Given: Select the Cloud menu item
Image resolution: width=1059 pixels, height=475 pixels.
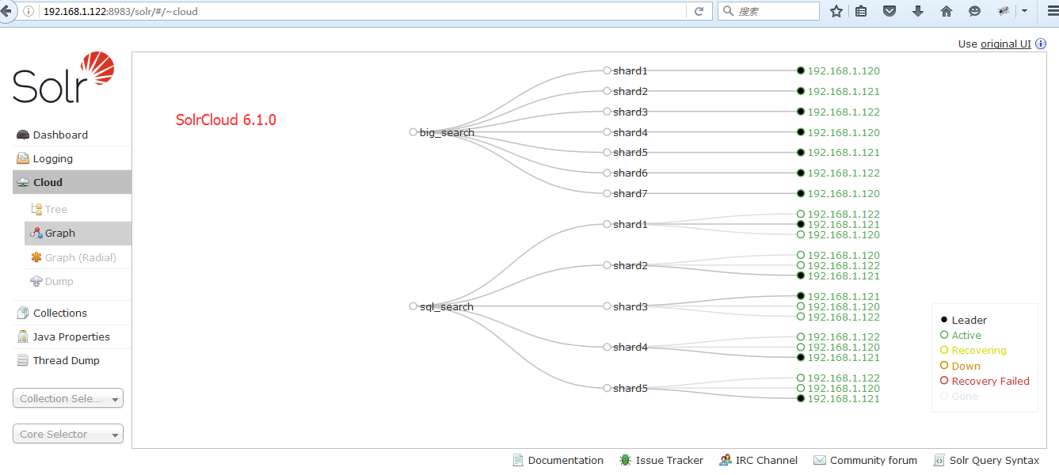Looking at the screenshot, I should (x=72, y=182).
